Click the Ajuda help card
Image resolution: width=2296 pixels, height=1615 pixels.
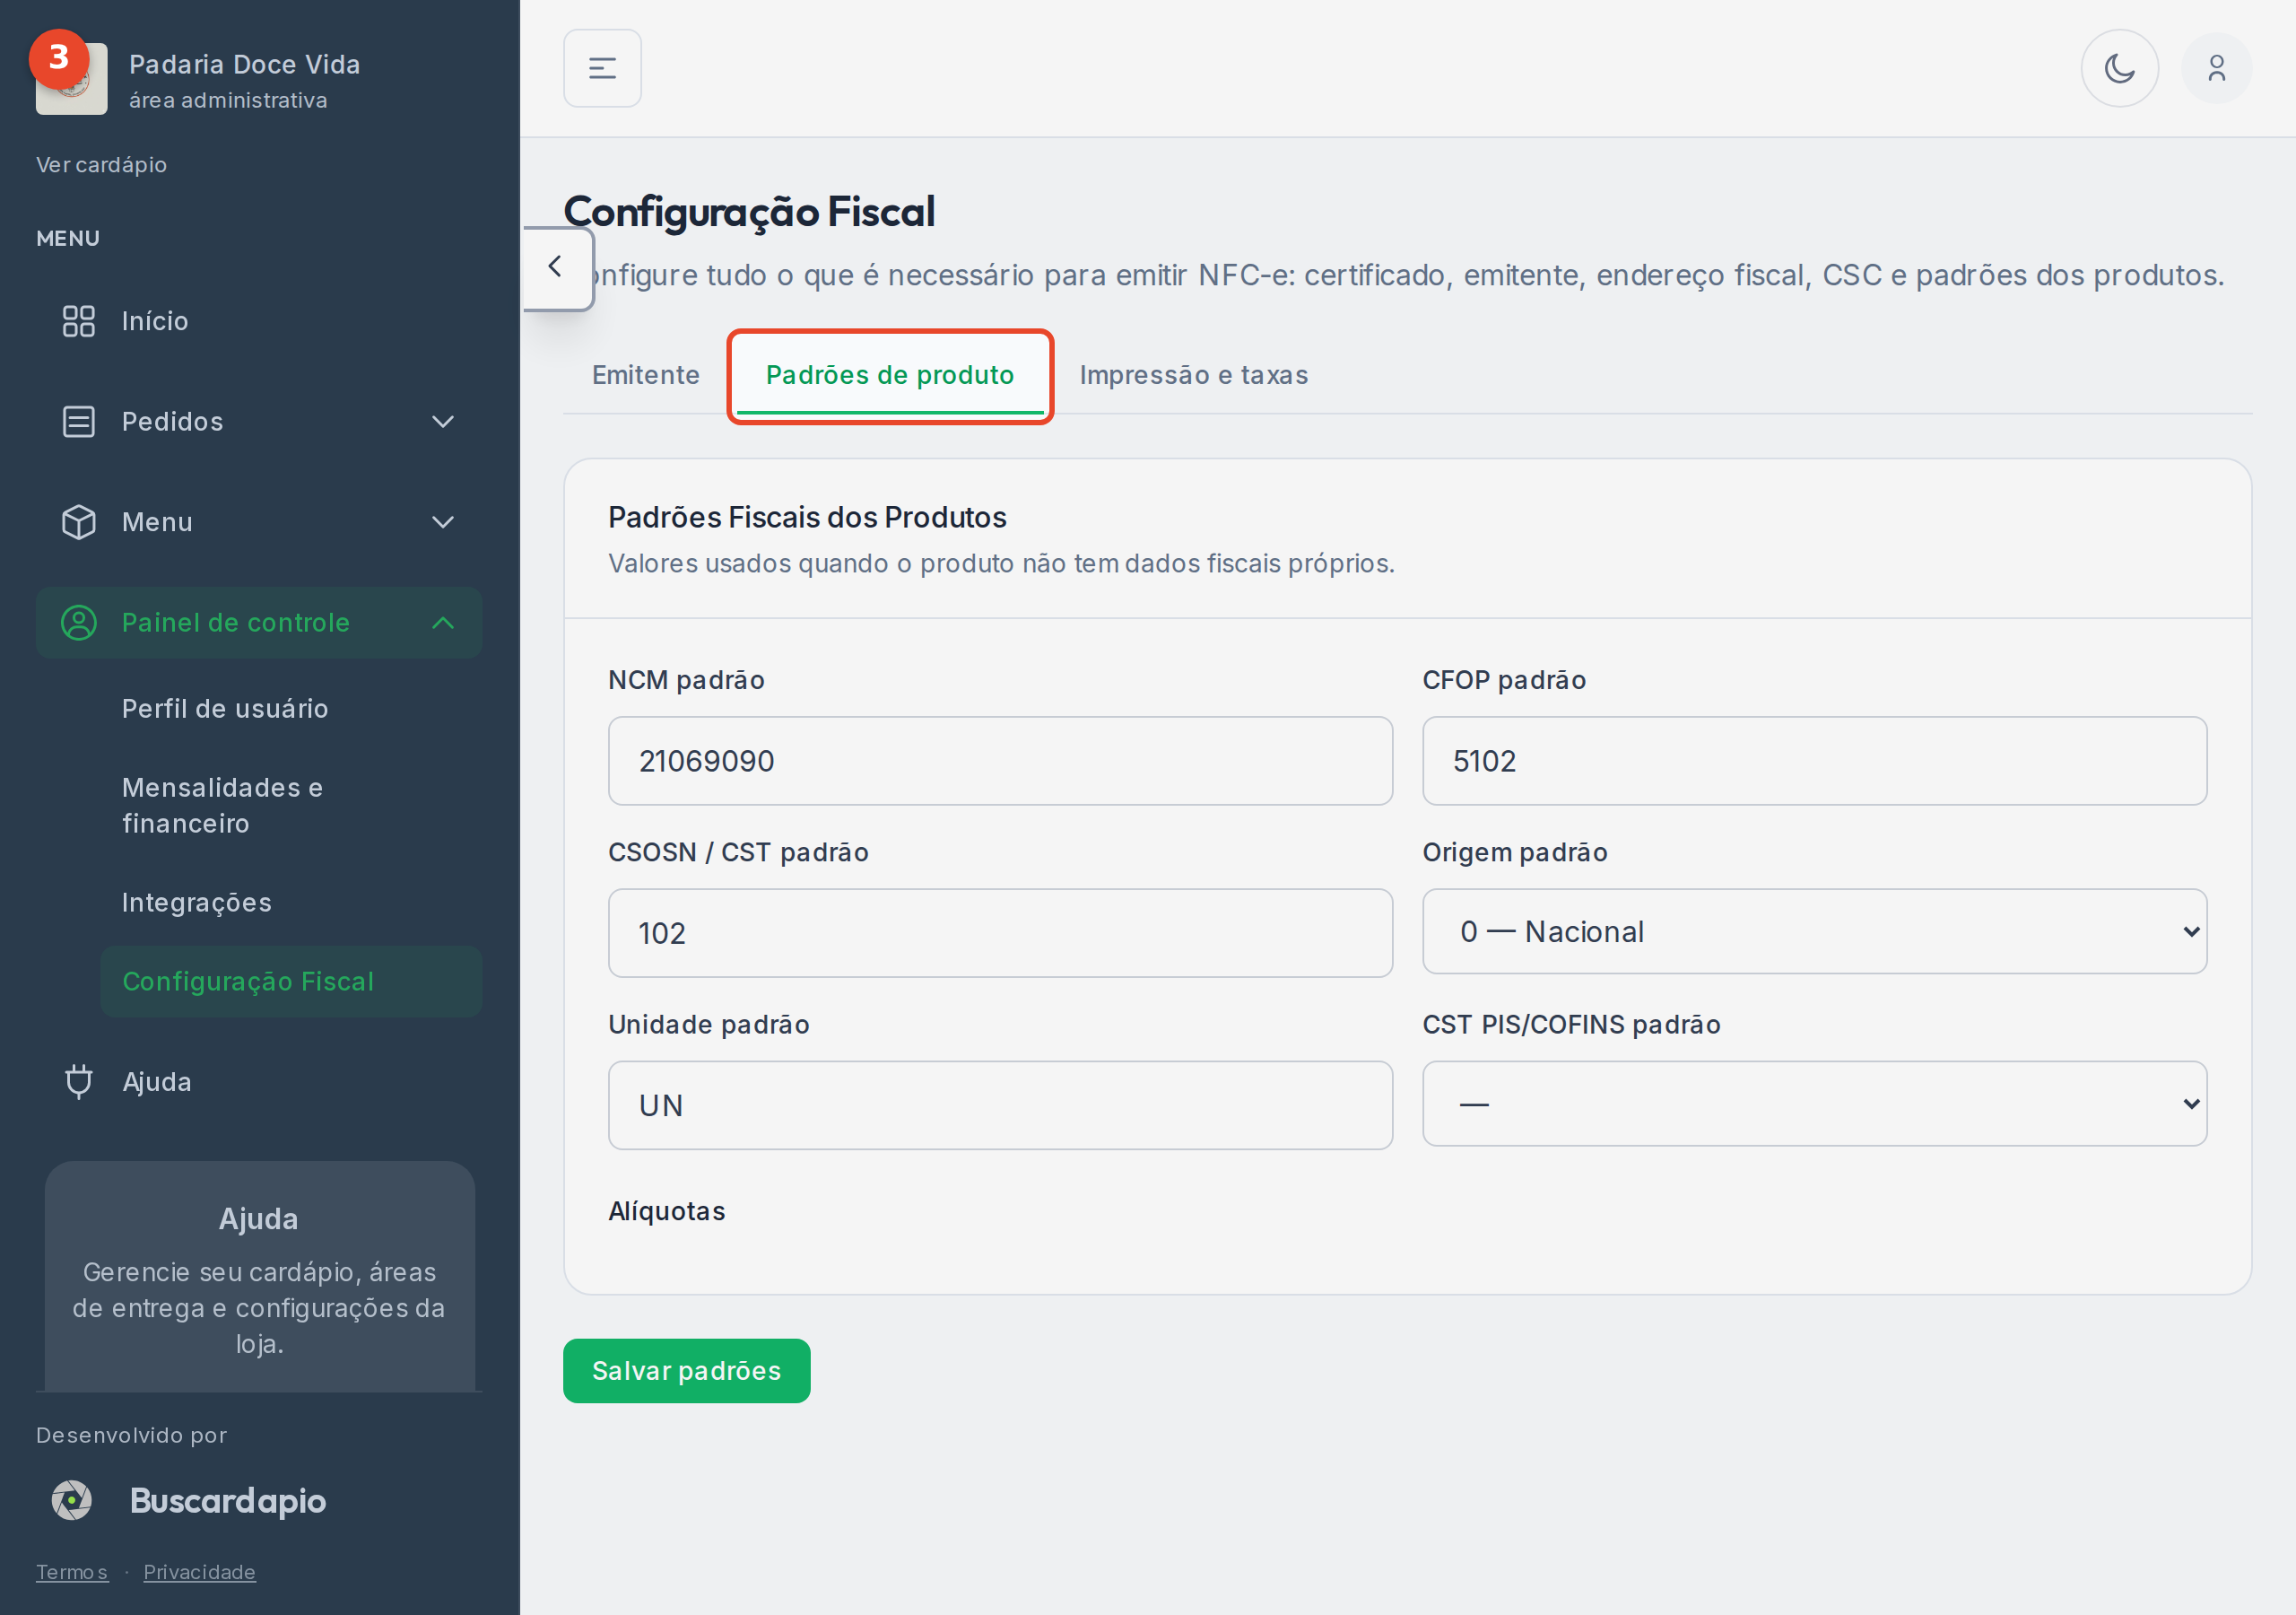tap(259, 1277)
